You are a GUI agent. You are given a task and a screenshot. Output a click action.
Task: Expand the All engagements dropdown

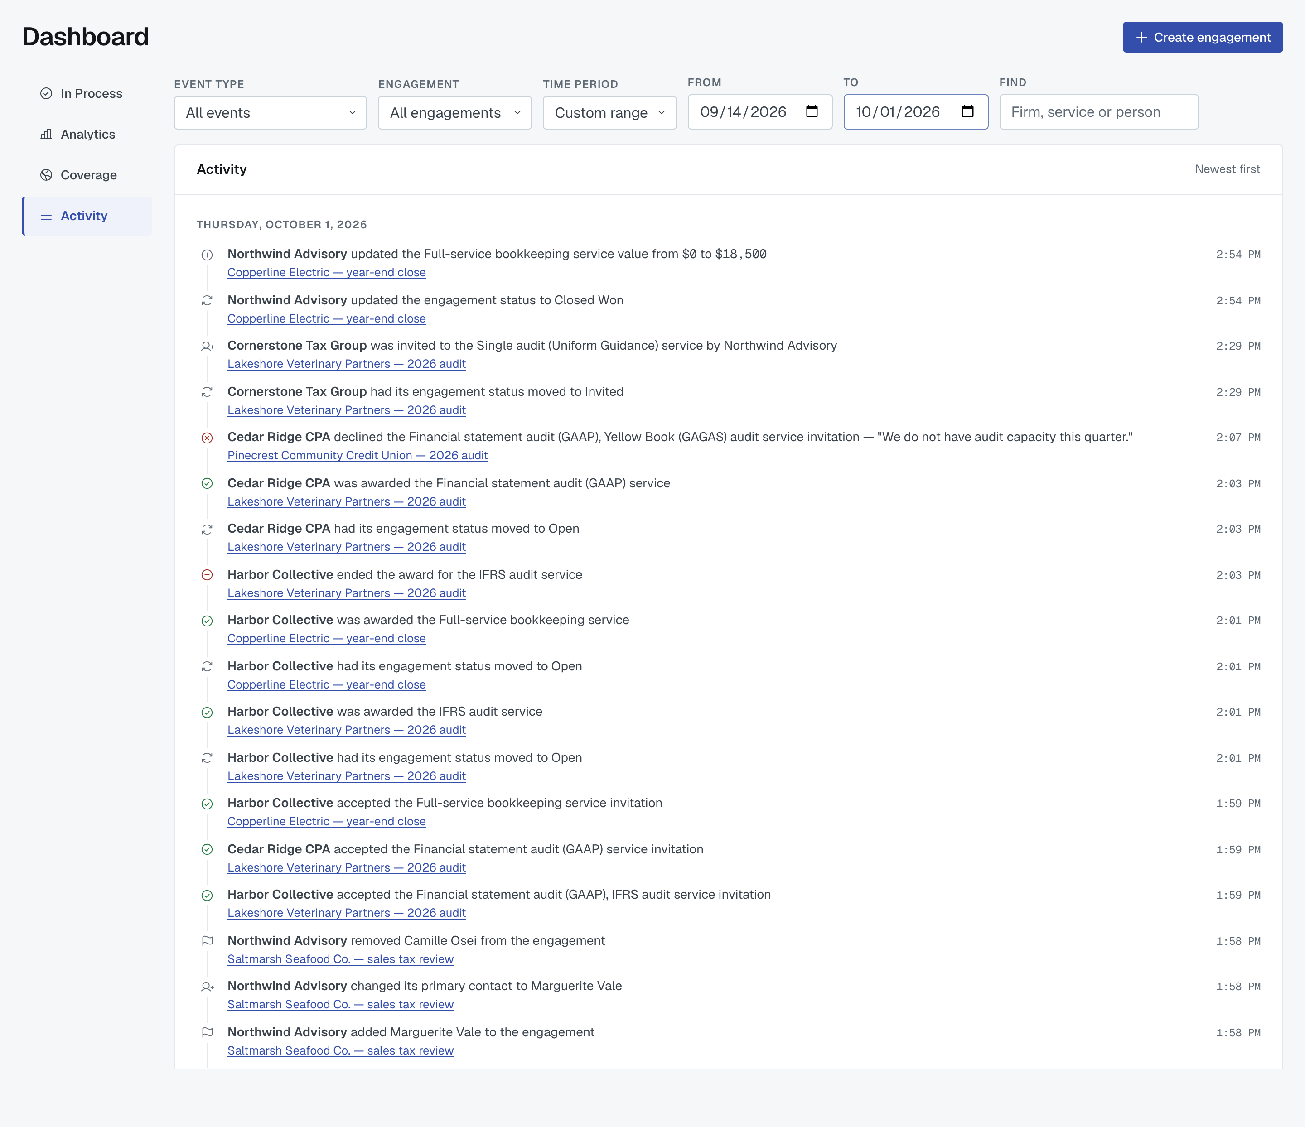[x=454, y=113]
